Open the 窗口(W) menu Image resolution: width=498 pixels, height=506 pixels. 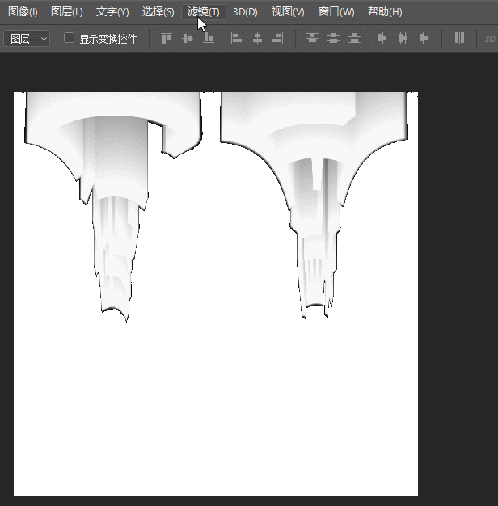click(x=336, y=12)
